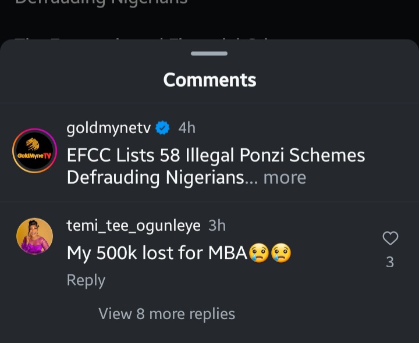The height and width of the screenshot is (343, 419).
Task: Expand "View 8 more replies"
Action: 167,314
